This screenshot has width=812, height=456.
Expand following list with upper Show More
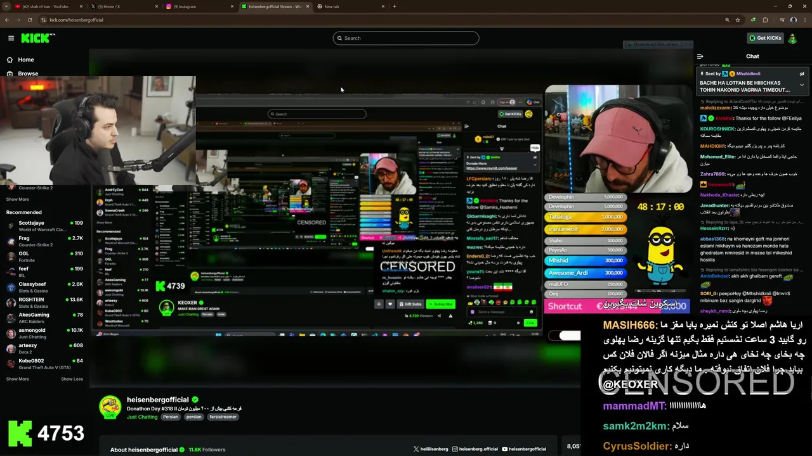tap(18, 199)
